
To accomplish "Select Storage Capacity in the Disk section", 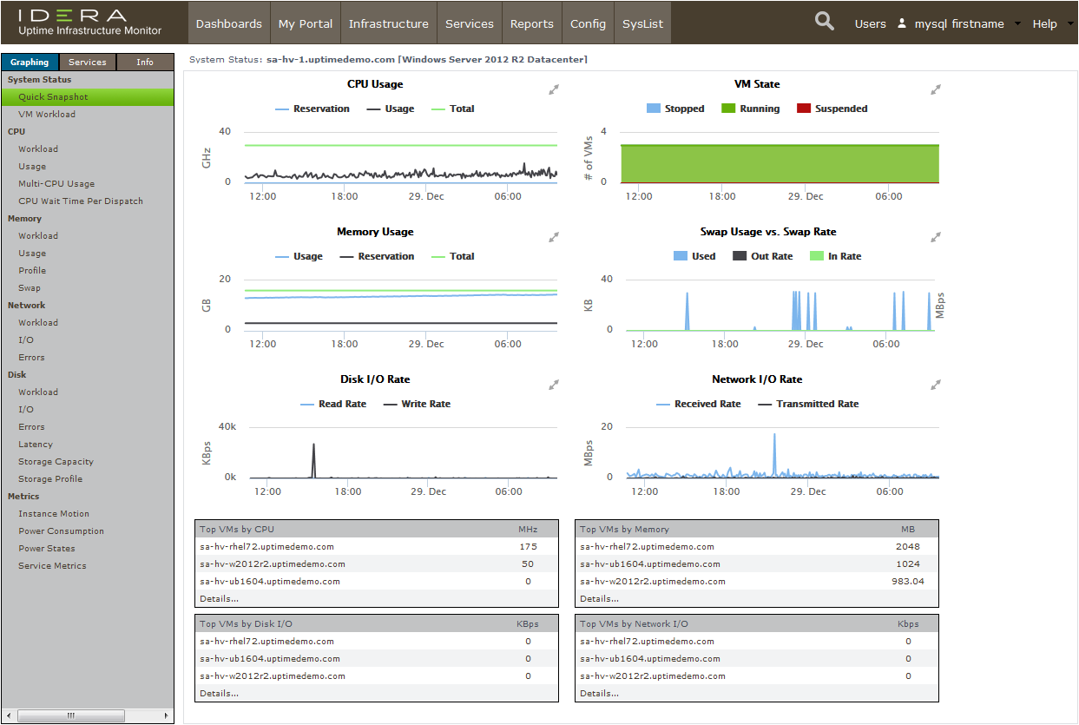I will [56, 462].
